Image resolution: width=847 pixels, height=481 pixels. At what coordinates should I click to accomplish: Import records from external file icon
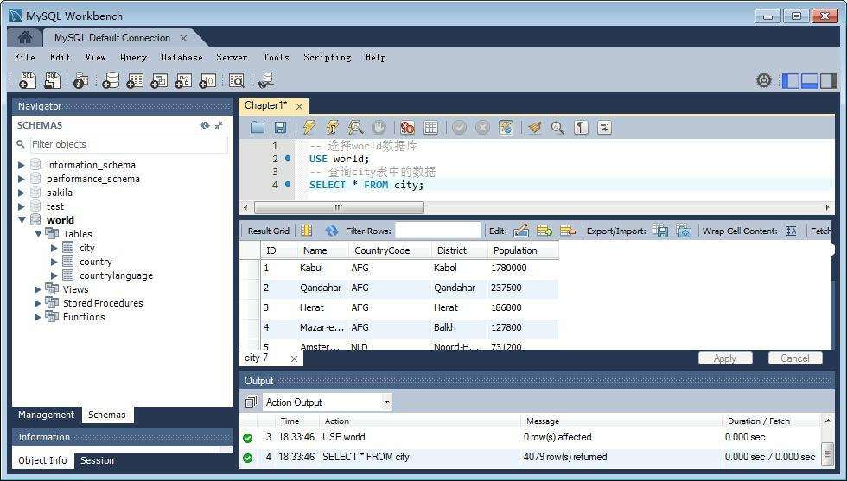(x=684, y=231)
